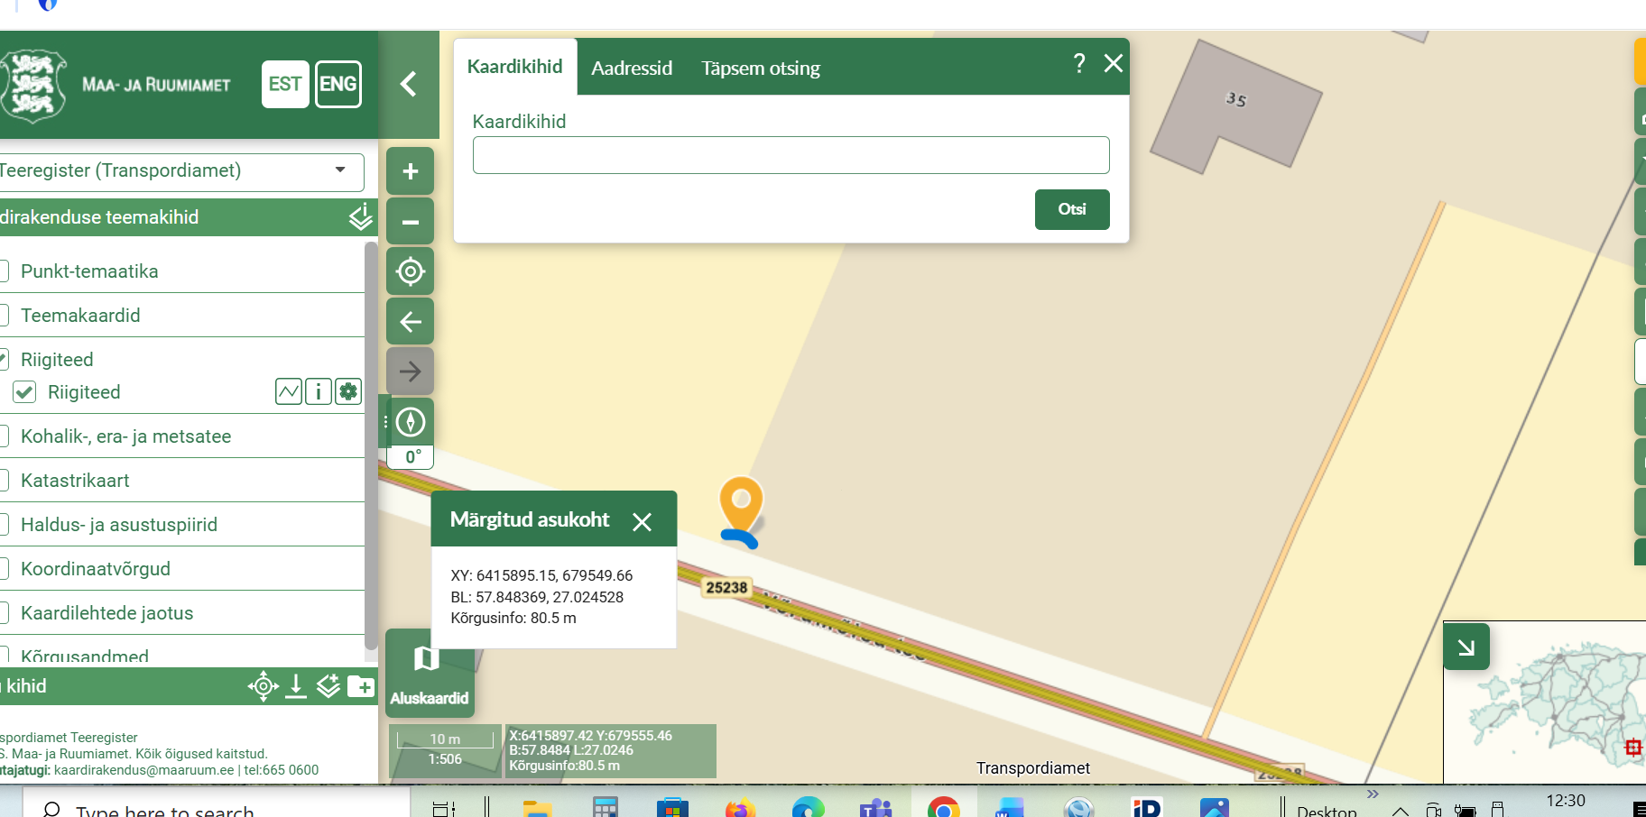
Task: Collapse the overview minimap with arrow
Action: (1466, 647)
